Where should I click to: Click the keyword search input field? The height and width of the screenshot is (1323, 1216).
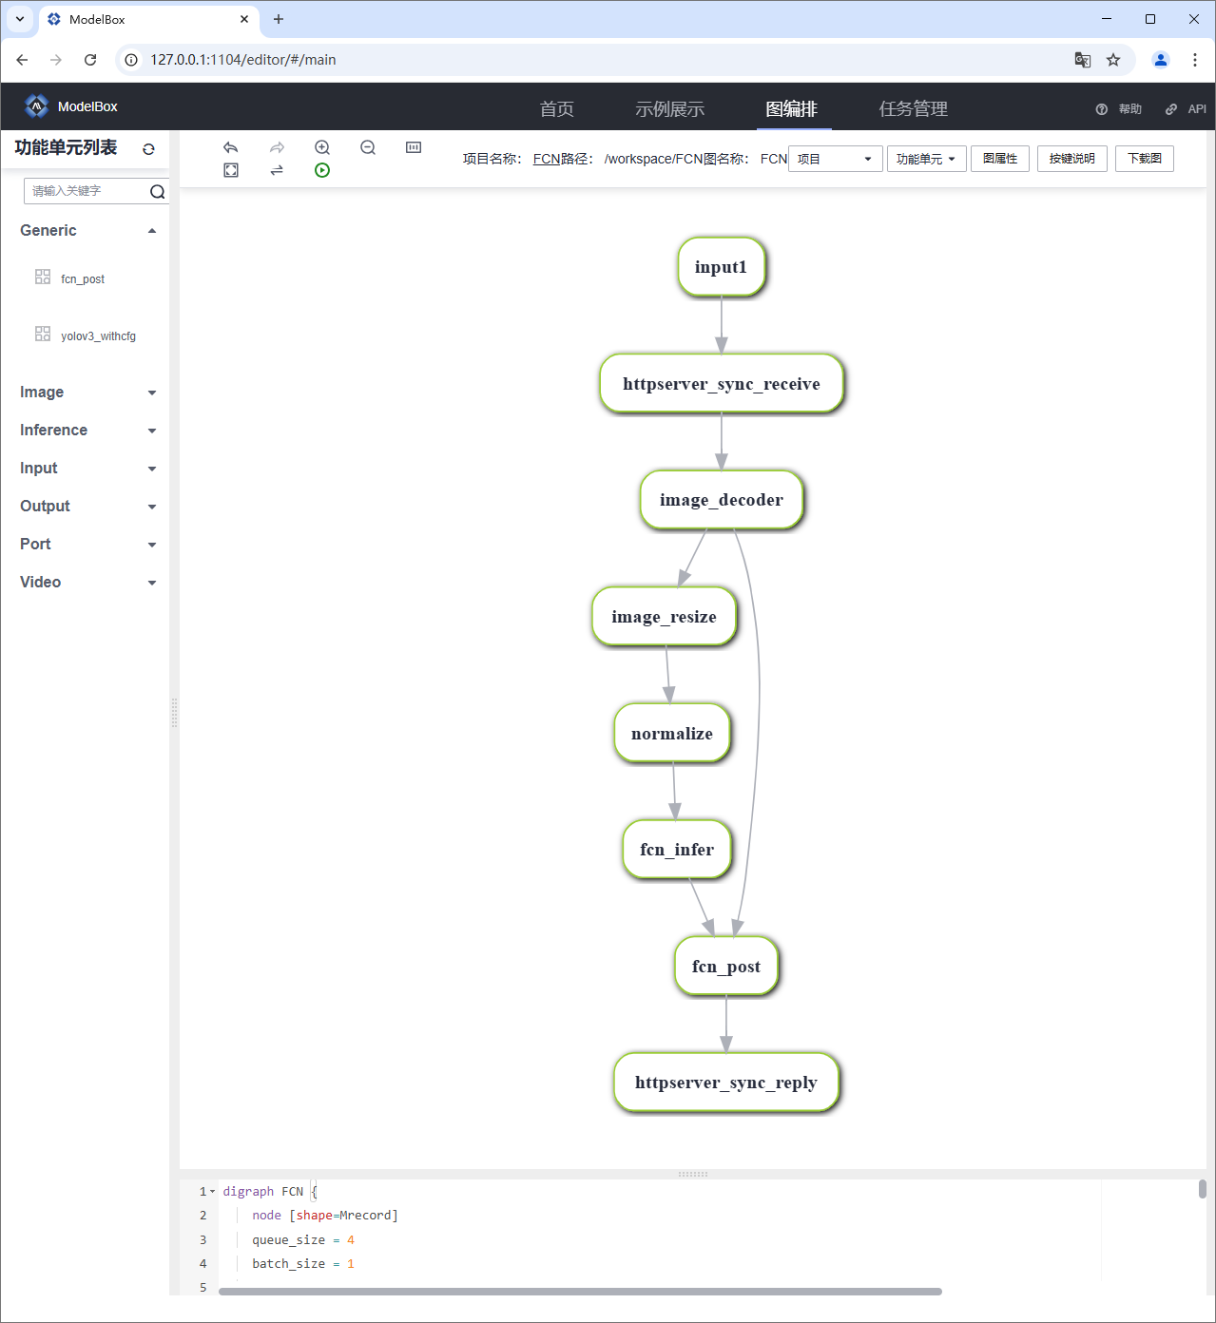point(86,191)
